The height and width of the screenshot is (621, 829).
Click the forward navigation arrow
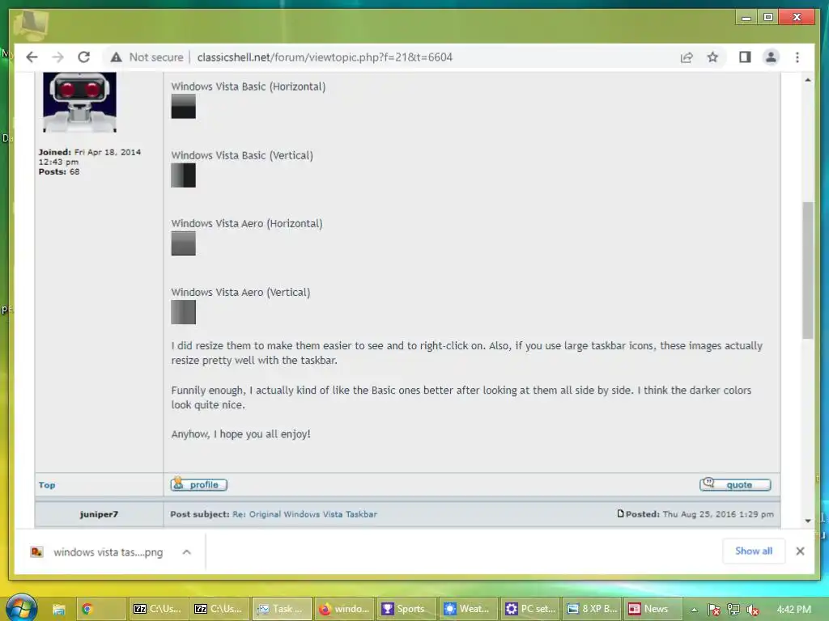pyautogui.click(x=57, y=57)
